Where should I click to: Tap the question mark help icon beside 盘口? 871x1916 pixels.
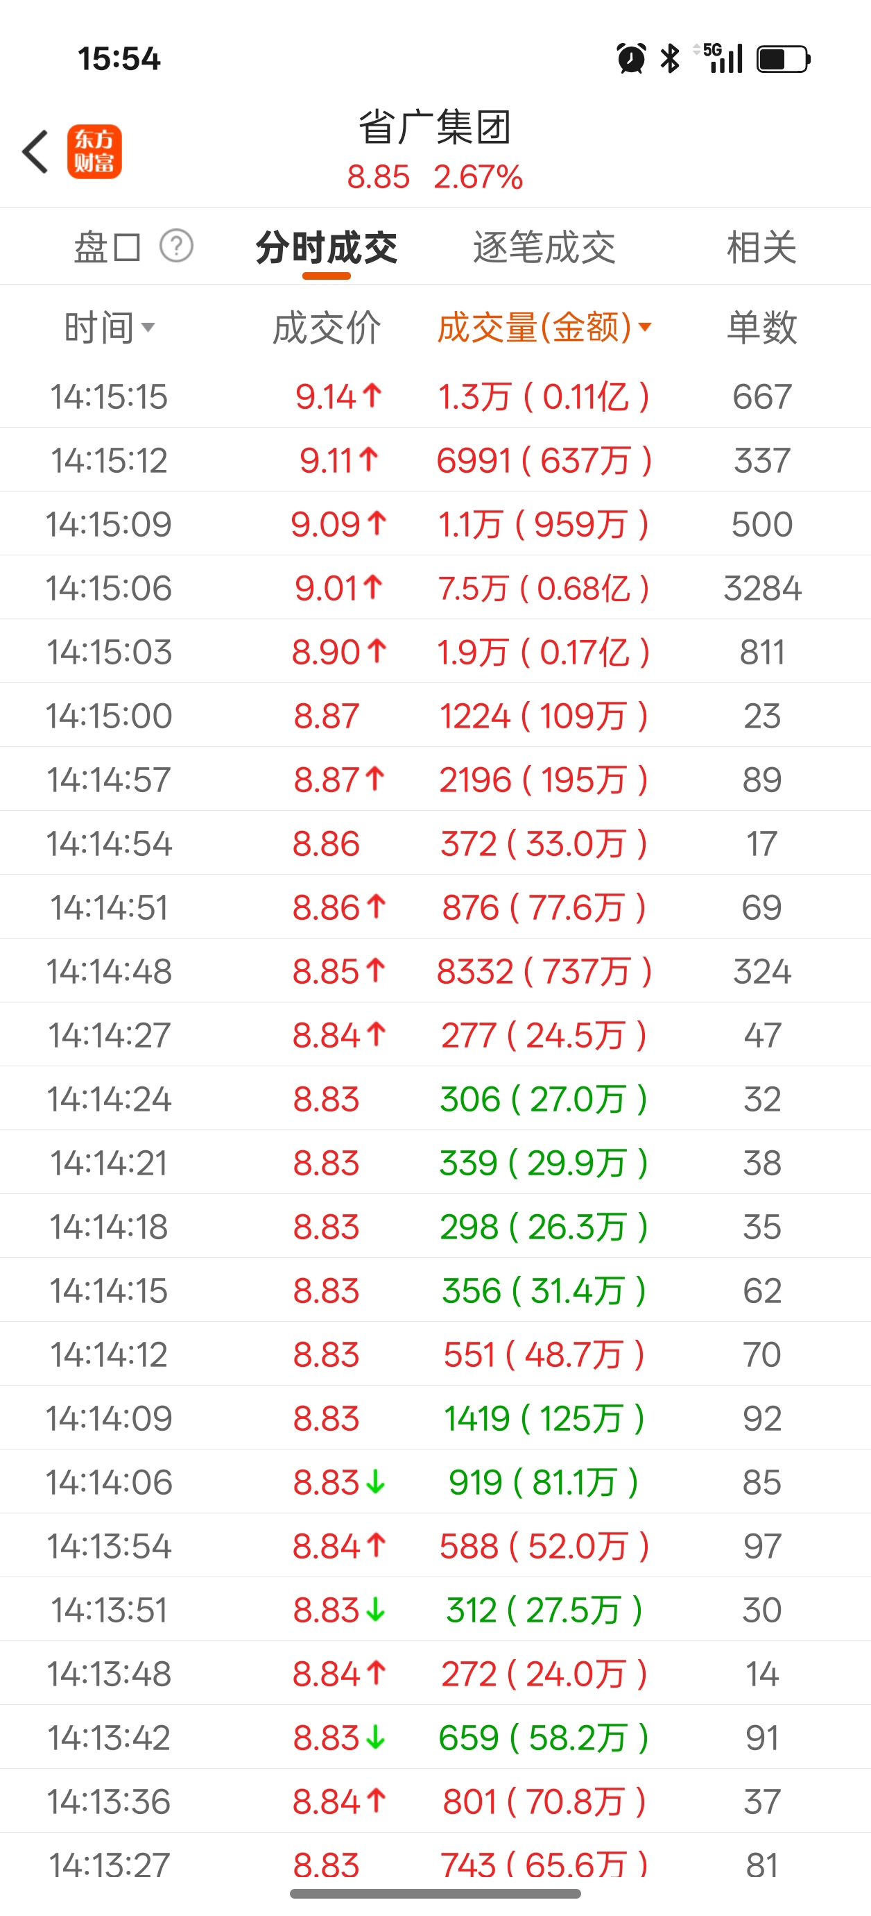tap(177, 246)
